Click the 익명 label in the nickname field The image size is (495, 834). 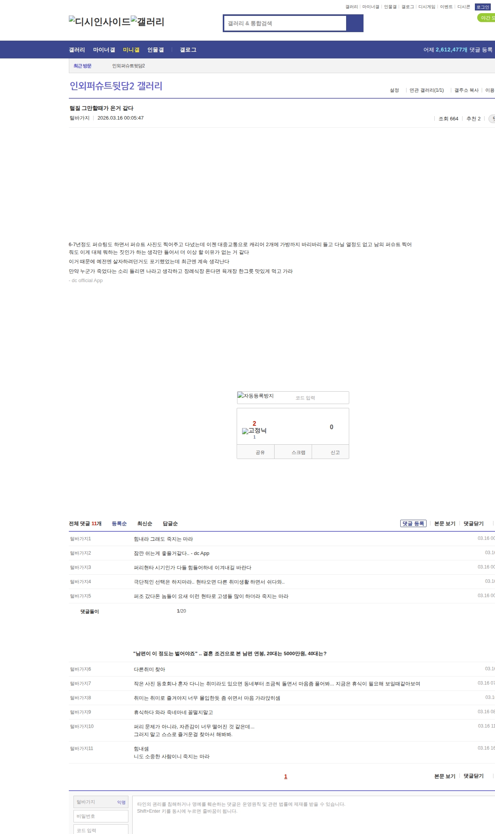[x=121, y=802]
